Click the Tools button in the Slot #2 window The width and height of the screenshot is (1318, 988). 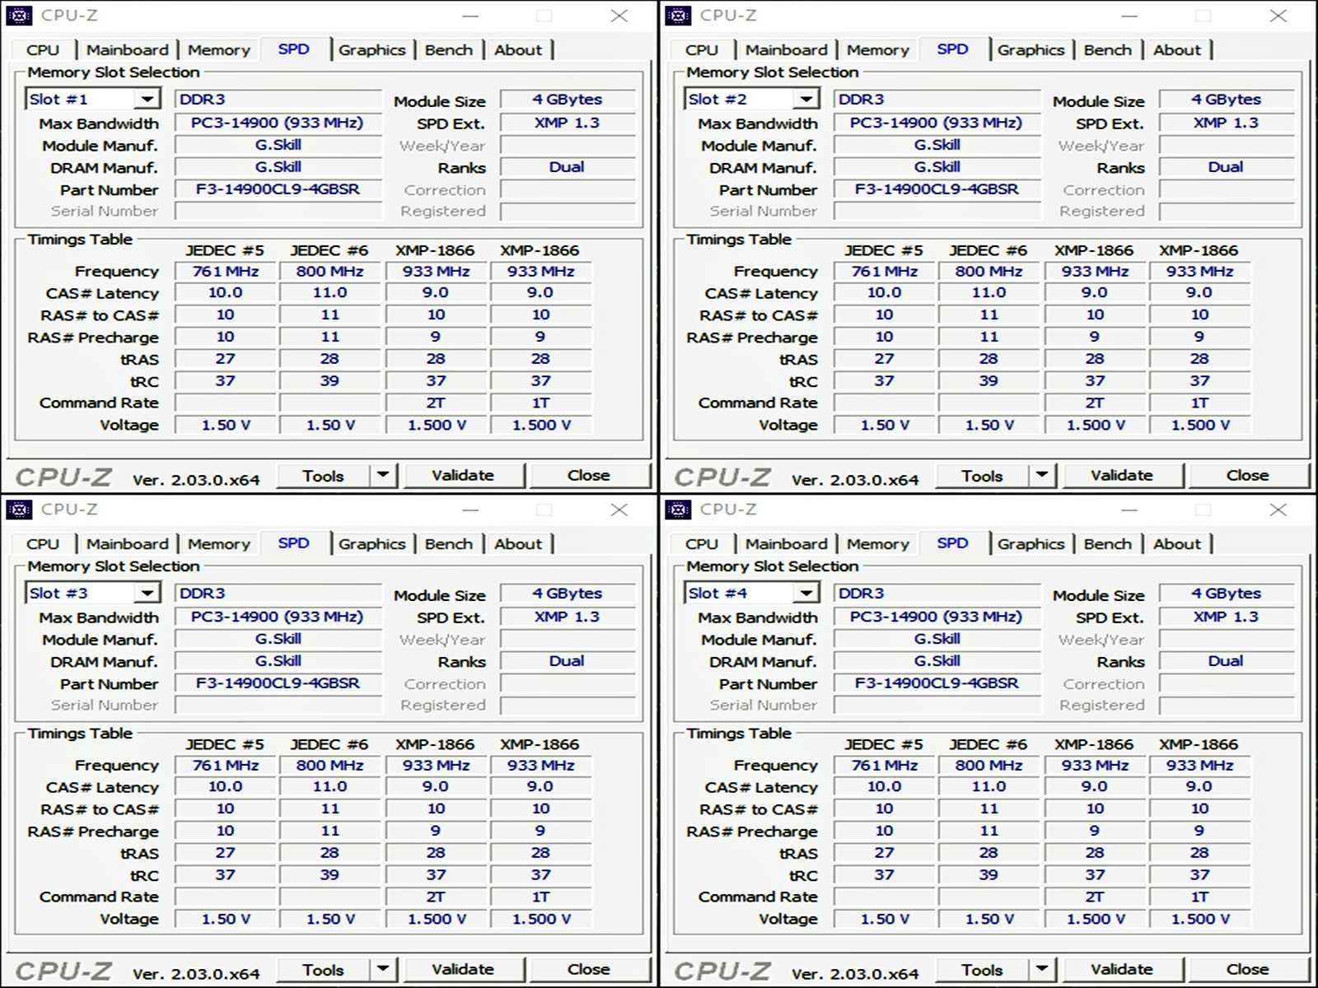point(982,475)
